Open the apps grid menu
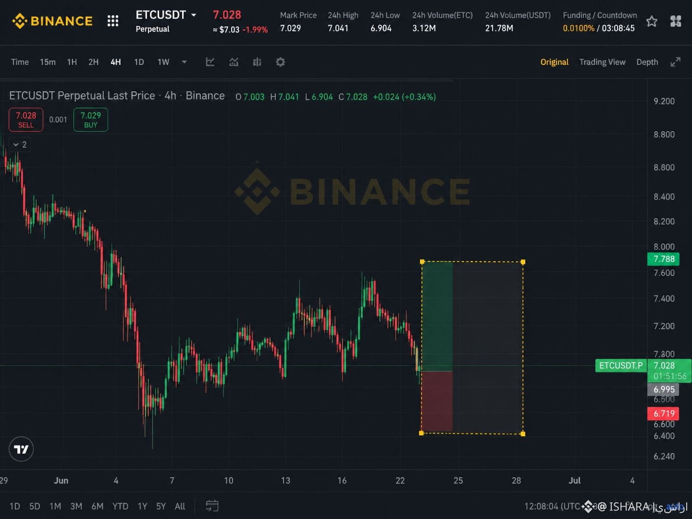 113,21
